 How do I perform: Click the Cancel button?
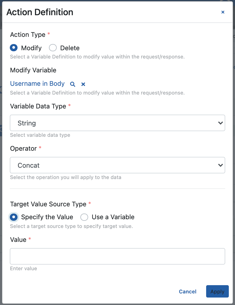click(188, 292)
